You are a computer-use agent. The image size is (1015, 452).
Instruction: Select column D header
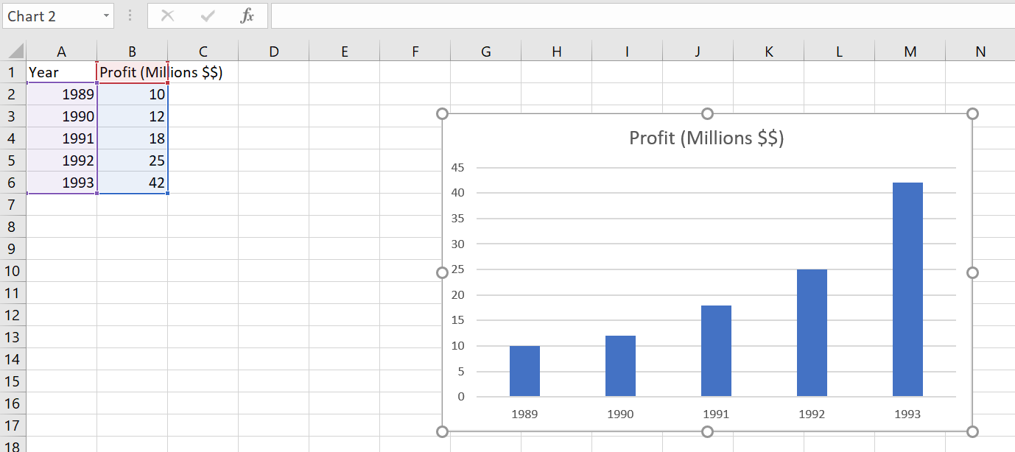(273, 52)
